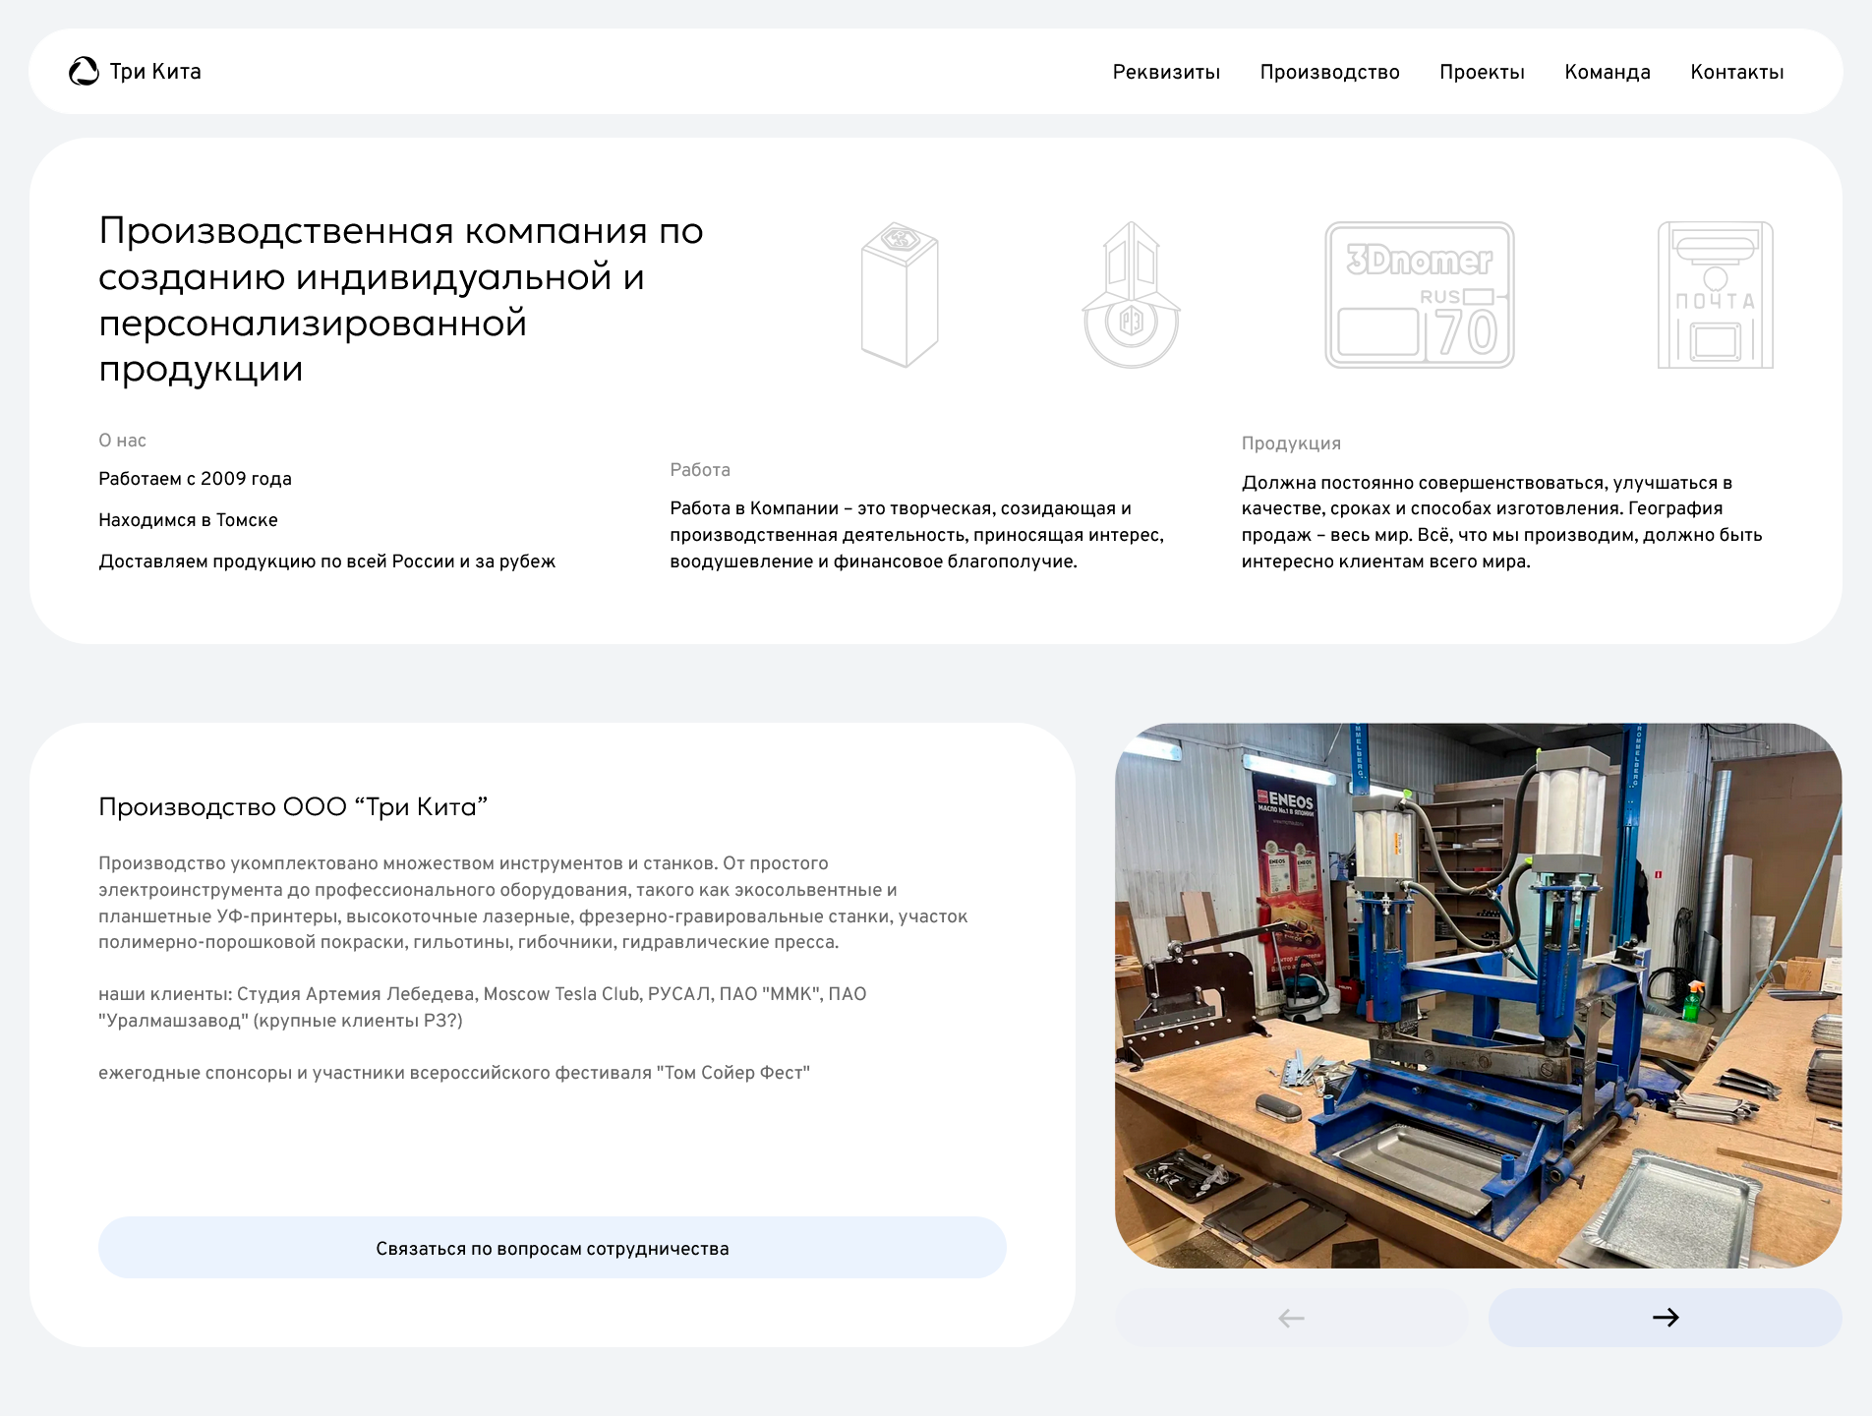The image size is (1872, 1416).
Task: Select the text Работаем с 2009 года
Action: pos(195,479)
